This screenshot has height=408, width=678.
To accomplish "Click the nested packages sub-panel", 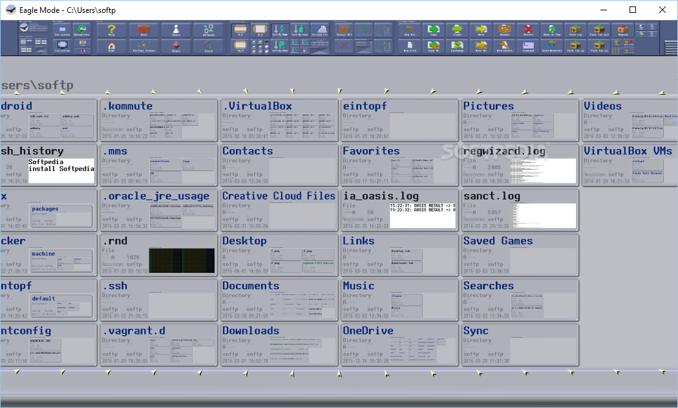I will click(x=61, y=216).
